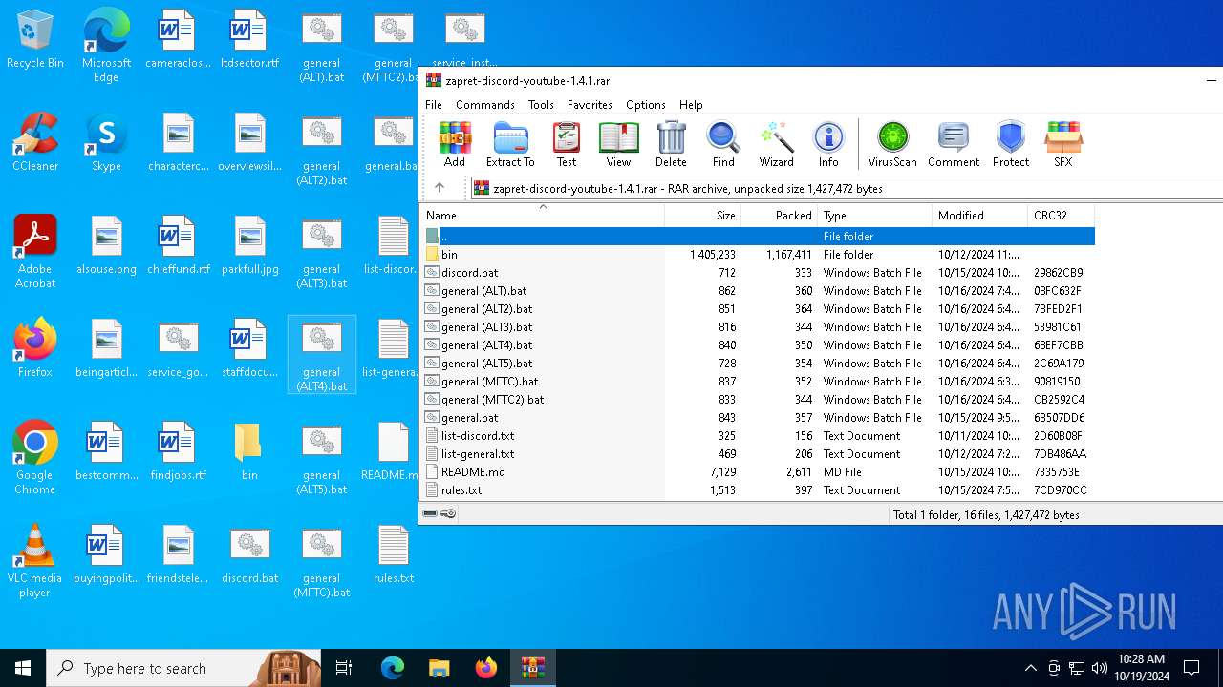Open Windows Start menu
1223x687 pixels.
[x=23, y=668]
